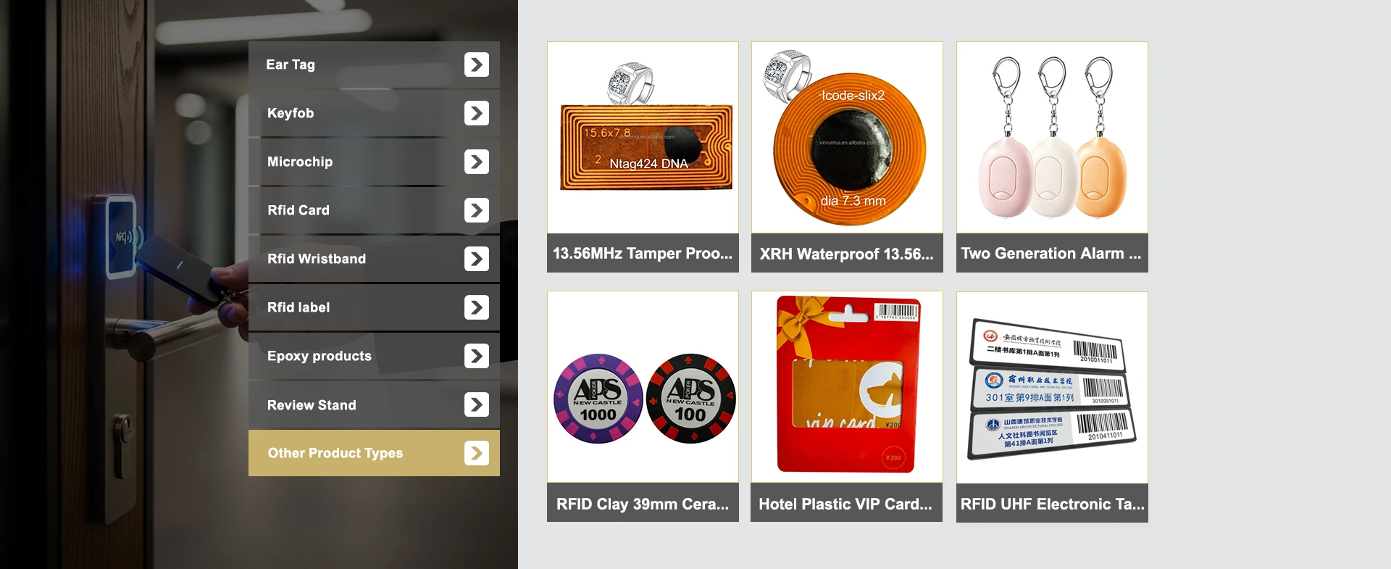1391x569 pixels.
Task: Click the Rfid Card arrow icon
Action: tap(477, 210)
